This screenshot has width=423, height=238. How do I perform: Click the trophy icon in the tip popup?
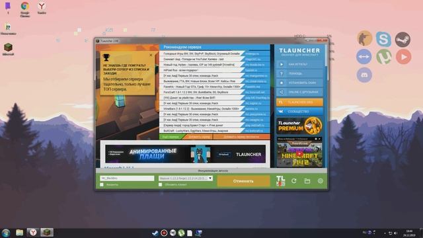(106, 58)
